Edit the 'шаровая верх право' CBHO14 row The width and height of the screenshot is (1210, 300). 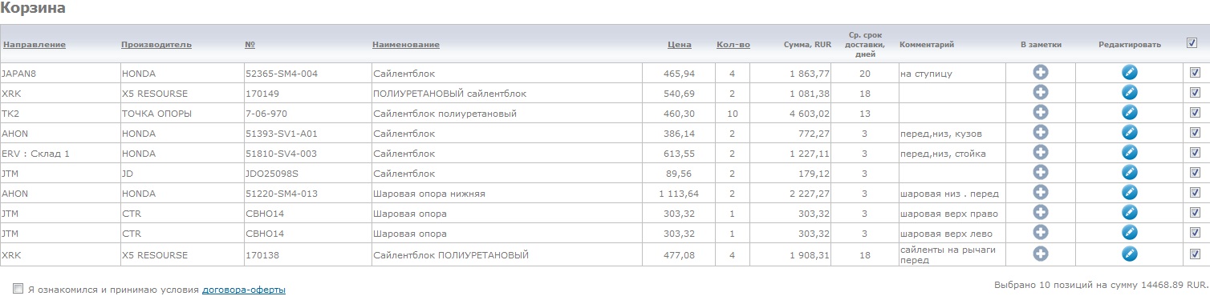(1130, 213)
